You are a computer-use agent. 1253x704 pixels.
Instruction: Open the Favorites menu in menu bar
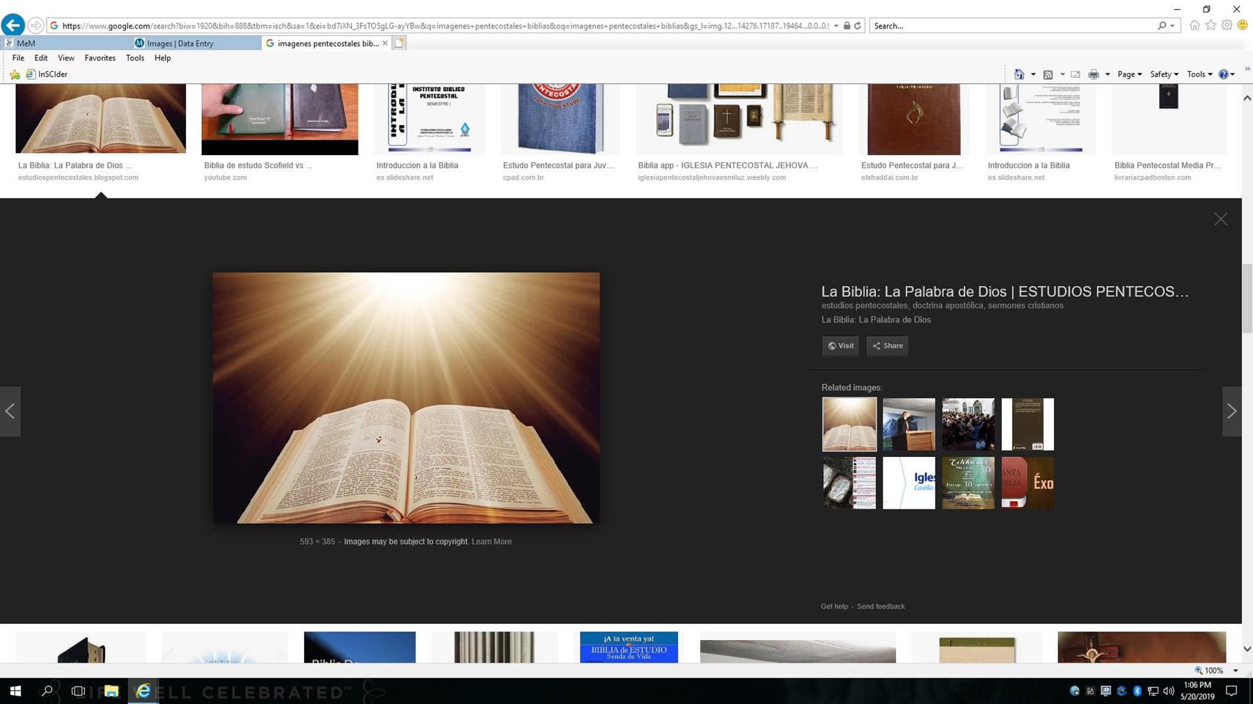click(100, 58)
